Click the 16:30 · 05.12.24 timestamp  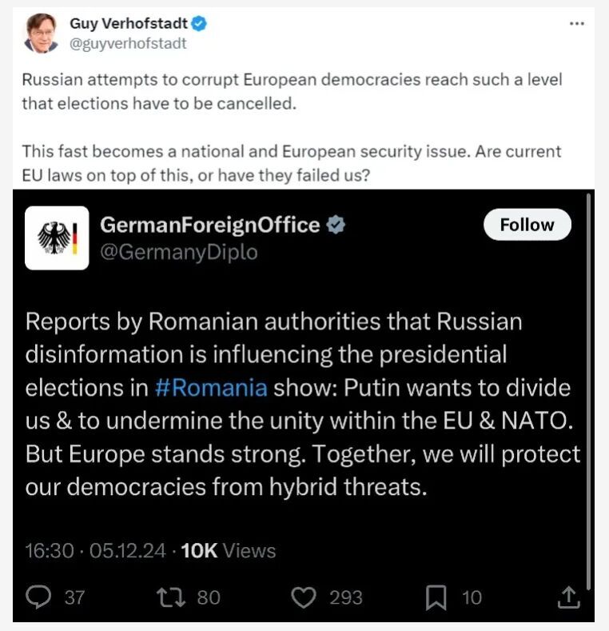(95, 551)
